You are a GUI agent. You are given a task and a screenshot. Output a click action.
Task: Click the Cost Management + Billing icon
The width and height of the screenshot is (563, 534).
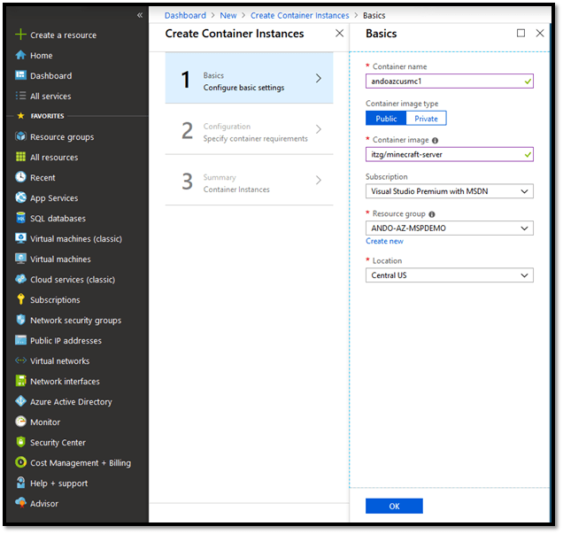pyautogui.click(x=20, y=462)
